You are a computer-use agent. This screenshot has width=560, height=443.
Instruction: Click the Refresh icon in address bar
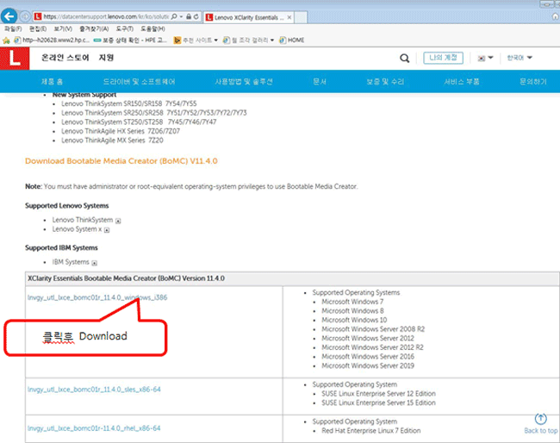196,16
